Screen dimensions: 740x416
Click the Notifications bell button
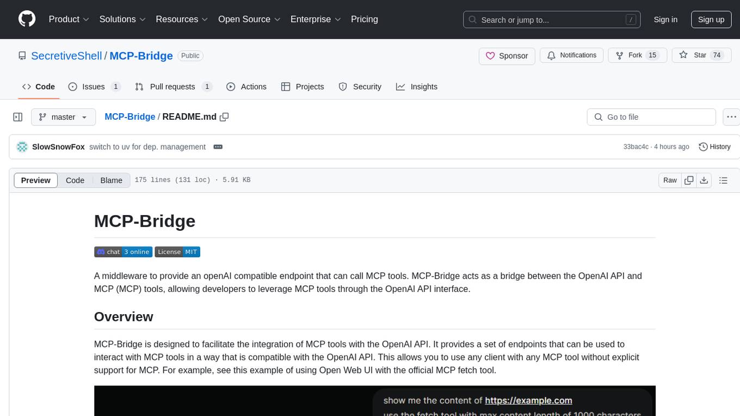[x=572, y=56]
